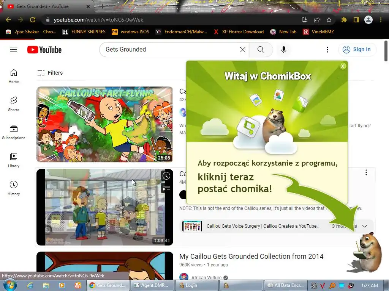The height and width of the screenshot is (291, 389).
Task: Open XP Horror Download bookmark
Action: click(x=239, y=32)
